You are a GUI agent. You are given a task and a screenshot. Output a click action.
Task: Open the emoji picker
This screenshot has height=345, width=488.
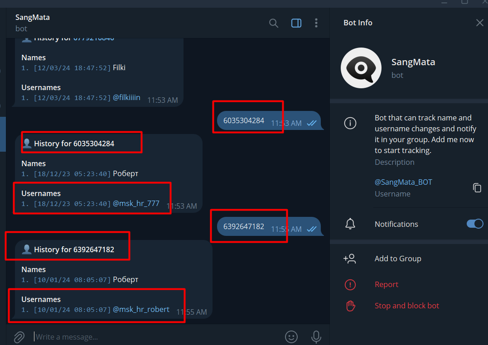291,337
